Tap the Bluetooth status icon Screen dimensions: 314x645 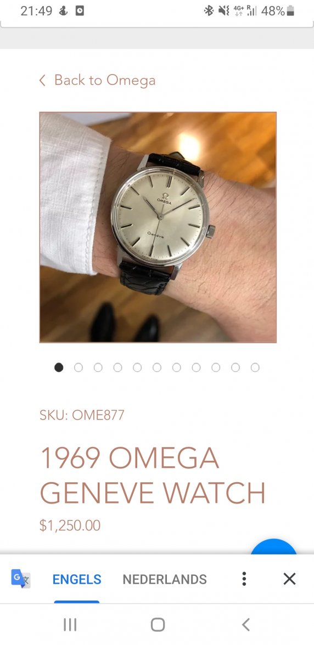tap(209, 11)
